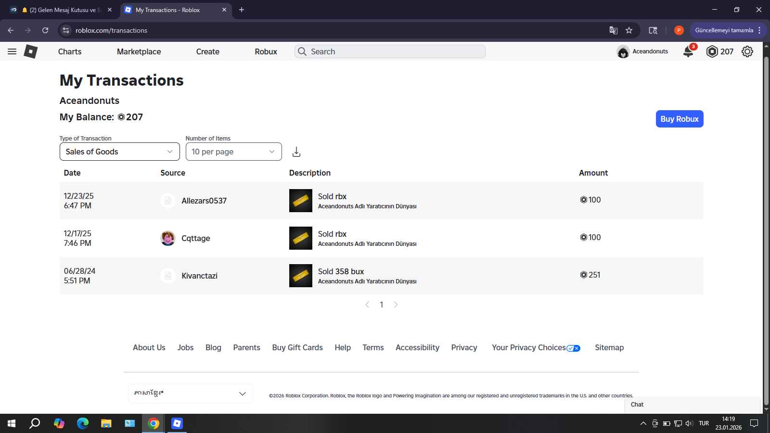Open the Chrome three-dot menu
Image resolution: width=770 pixels, height=433 pixels.
759,30
